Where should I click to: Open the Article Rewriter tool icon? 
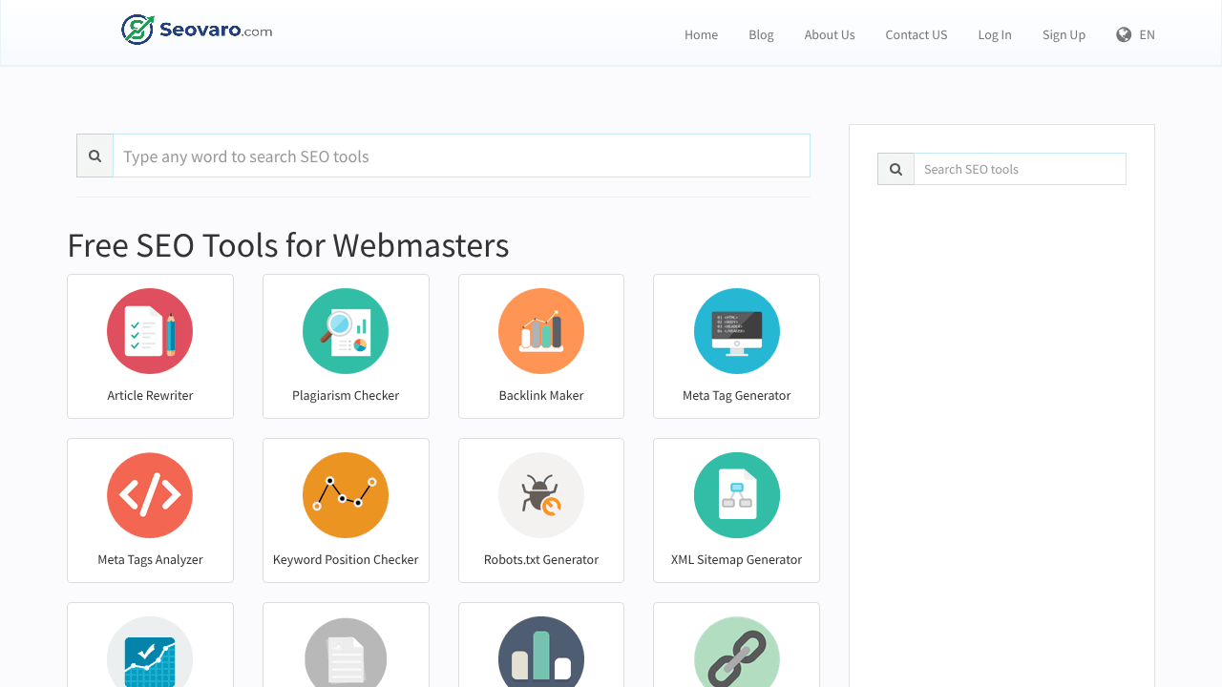150,331
